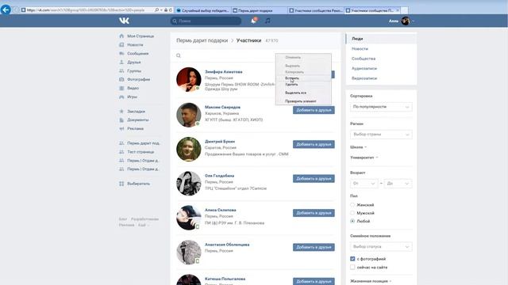Click the magnifier icon in members search
This screenshot has height=285, width=508.
[x=178, y=55]
